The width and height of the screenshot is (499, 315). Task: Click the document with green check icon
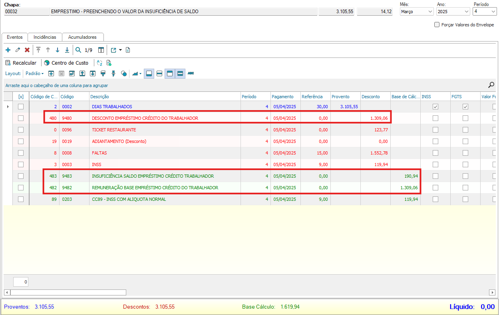tap(109, 63)
